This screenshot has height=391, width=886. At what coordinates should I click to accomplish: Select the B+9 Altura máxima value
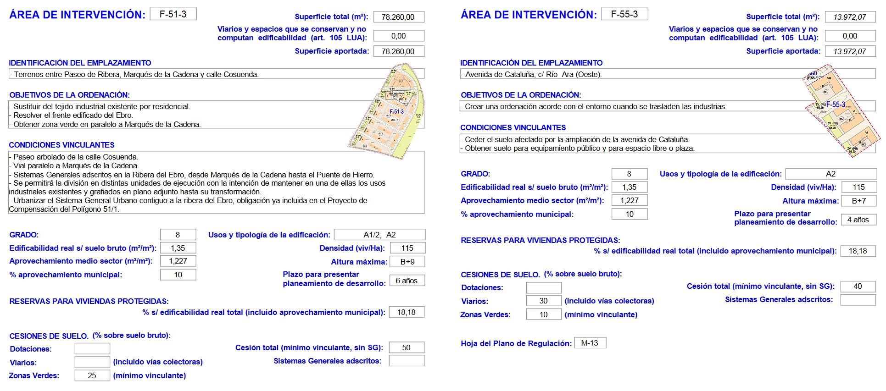pyautogui.click(x=407, y=262)
